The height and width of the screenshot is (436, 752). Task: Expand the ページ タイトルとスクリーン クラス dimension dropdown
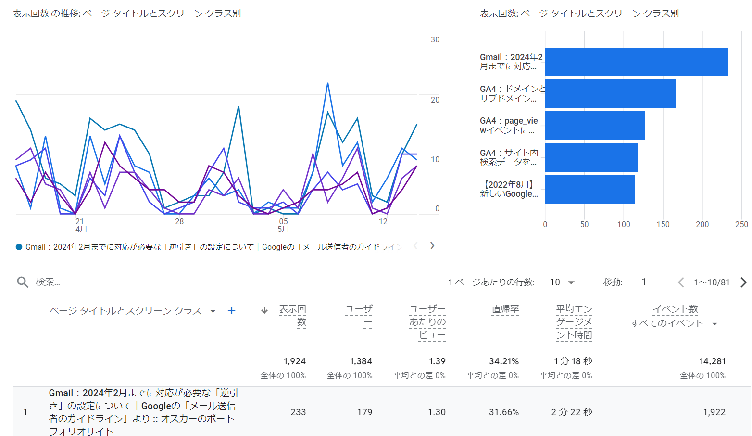click(213, 311)
